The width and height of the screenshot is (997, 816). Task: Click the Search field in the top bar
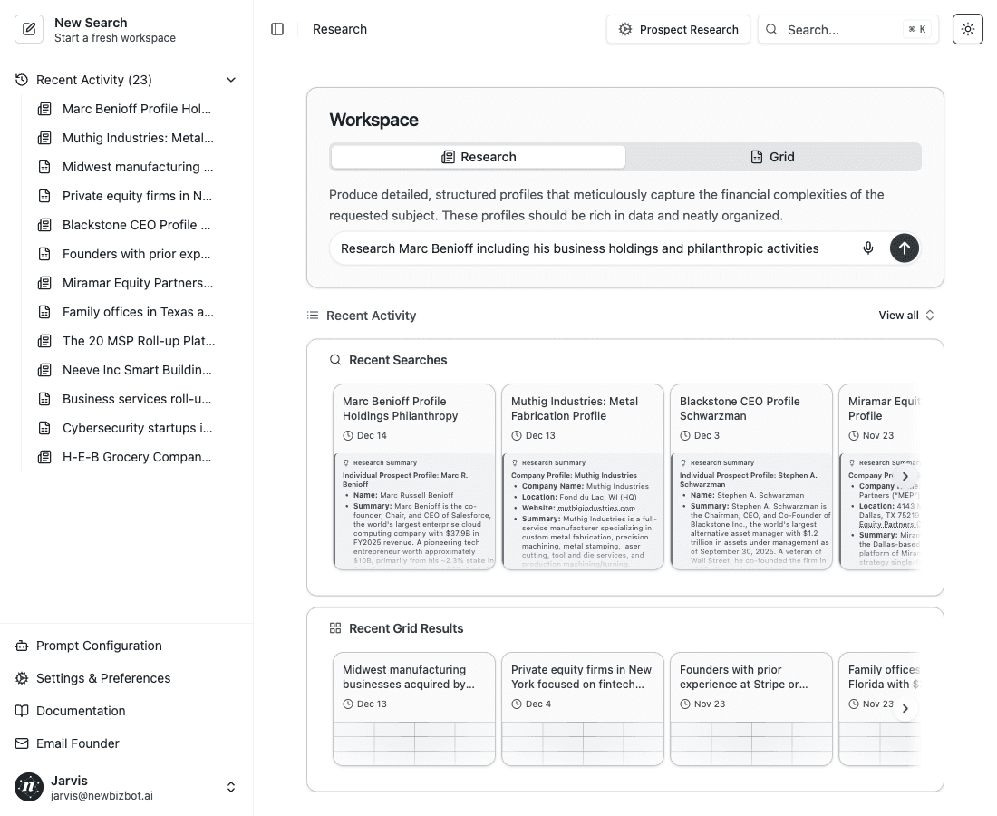click(843, 29)
